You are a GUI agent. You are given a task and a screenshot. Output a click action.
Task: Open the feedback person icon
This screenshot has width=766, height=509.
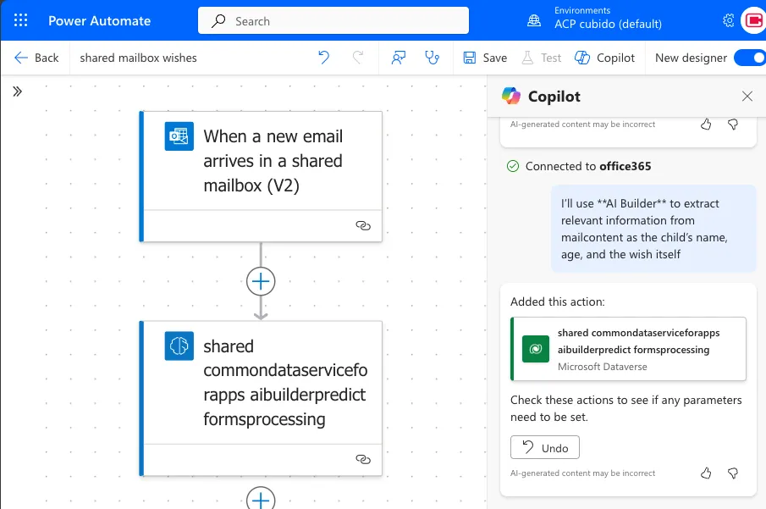point(398,58)
